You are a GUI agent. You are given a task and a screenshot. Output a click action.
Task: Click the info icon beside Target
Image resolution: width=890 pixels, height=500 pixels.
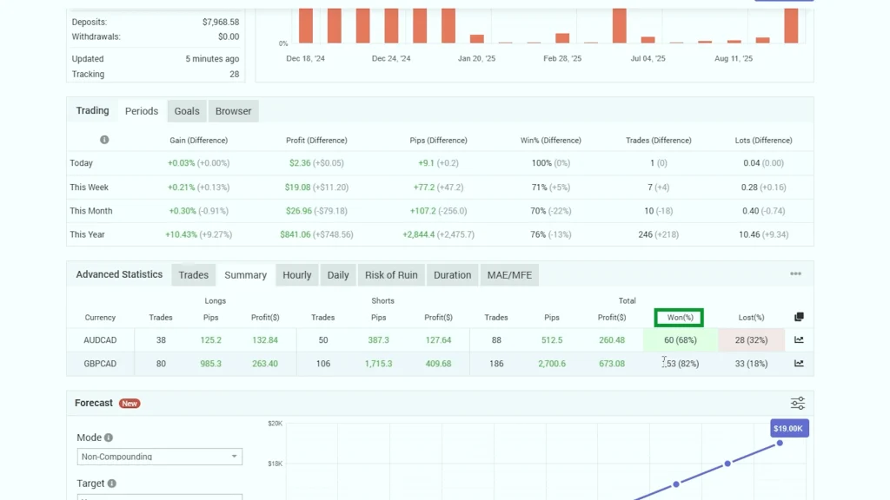(x=112, y=484)
